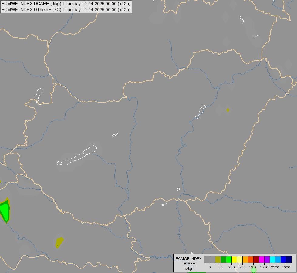Click the dark green legend swatch
The height and width of the screenshot is (273, 297).
pyautogui.click(x=224, y=260)
